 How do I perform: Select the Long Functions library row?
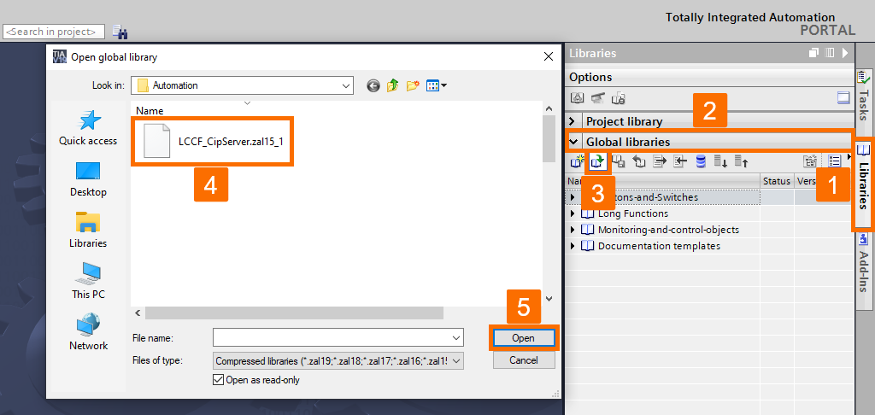point(633,213)
